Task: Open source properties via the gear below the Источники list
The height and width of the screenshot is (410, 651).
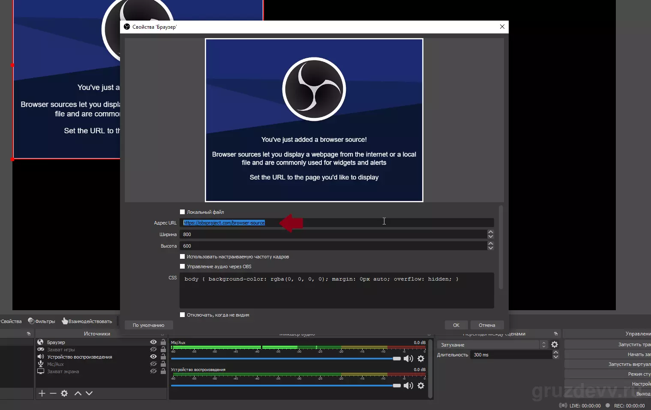Action: coord(64,393)
